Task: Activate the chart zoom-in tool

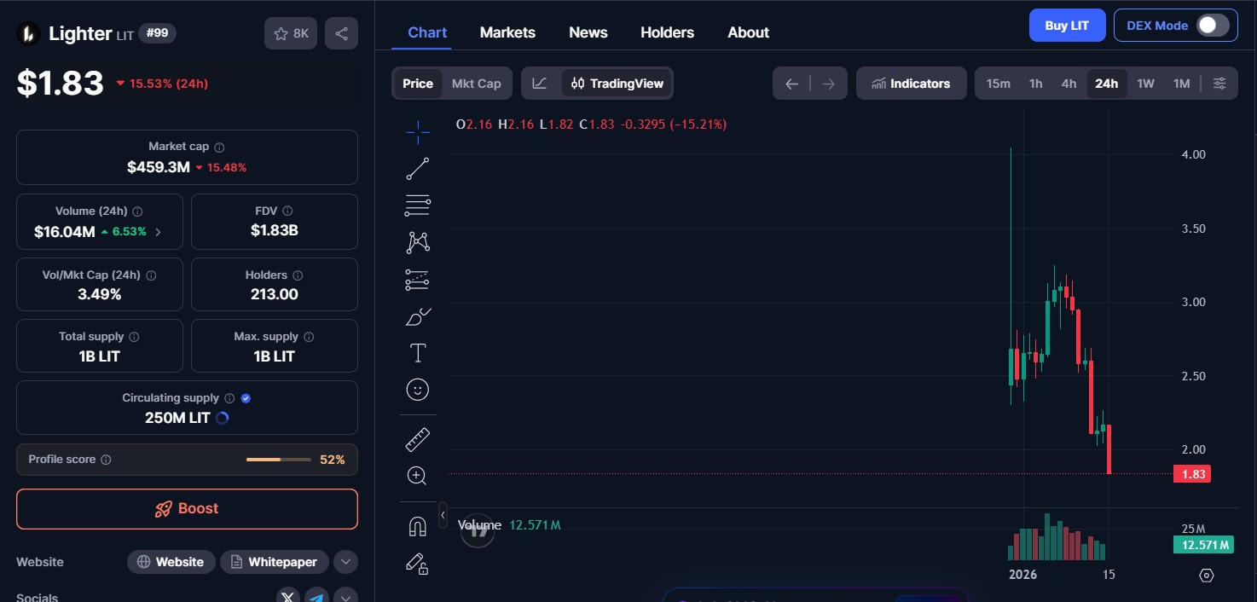Action: [417, 475]
